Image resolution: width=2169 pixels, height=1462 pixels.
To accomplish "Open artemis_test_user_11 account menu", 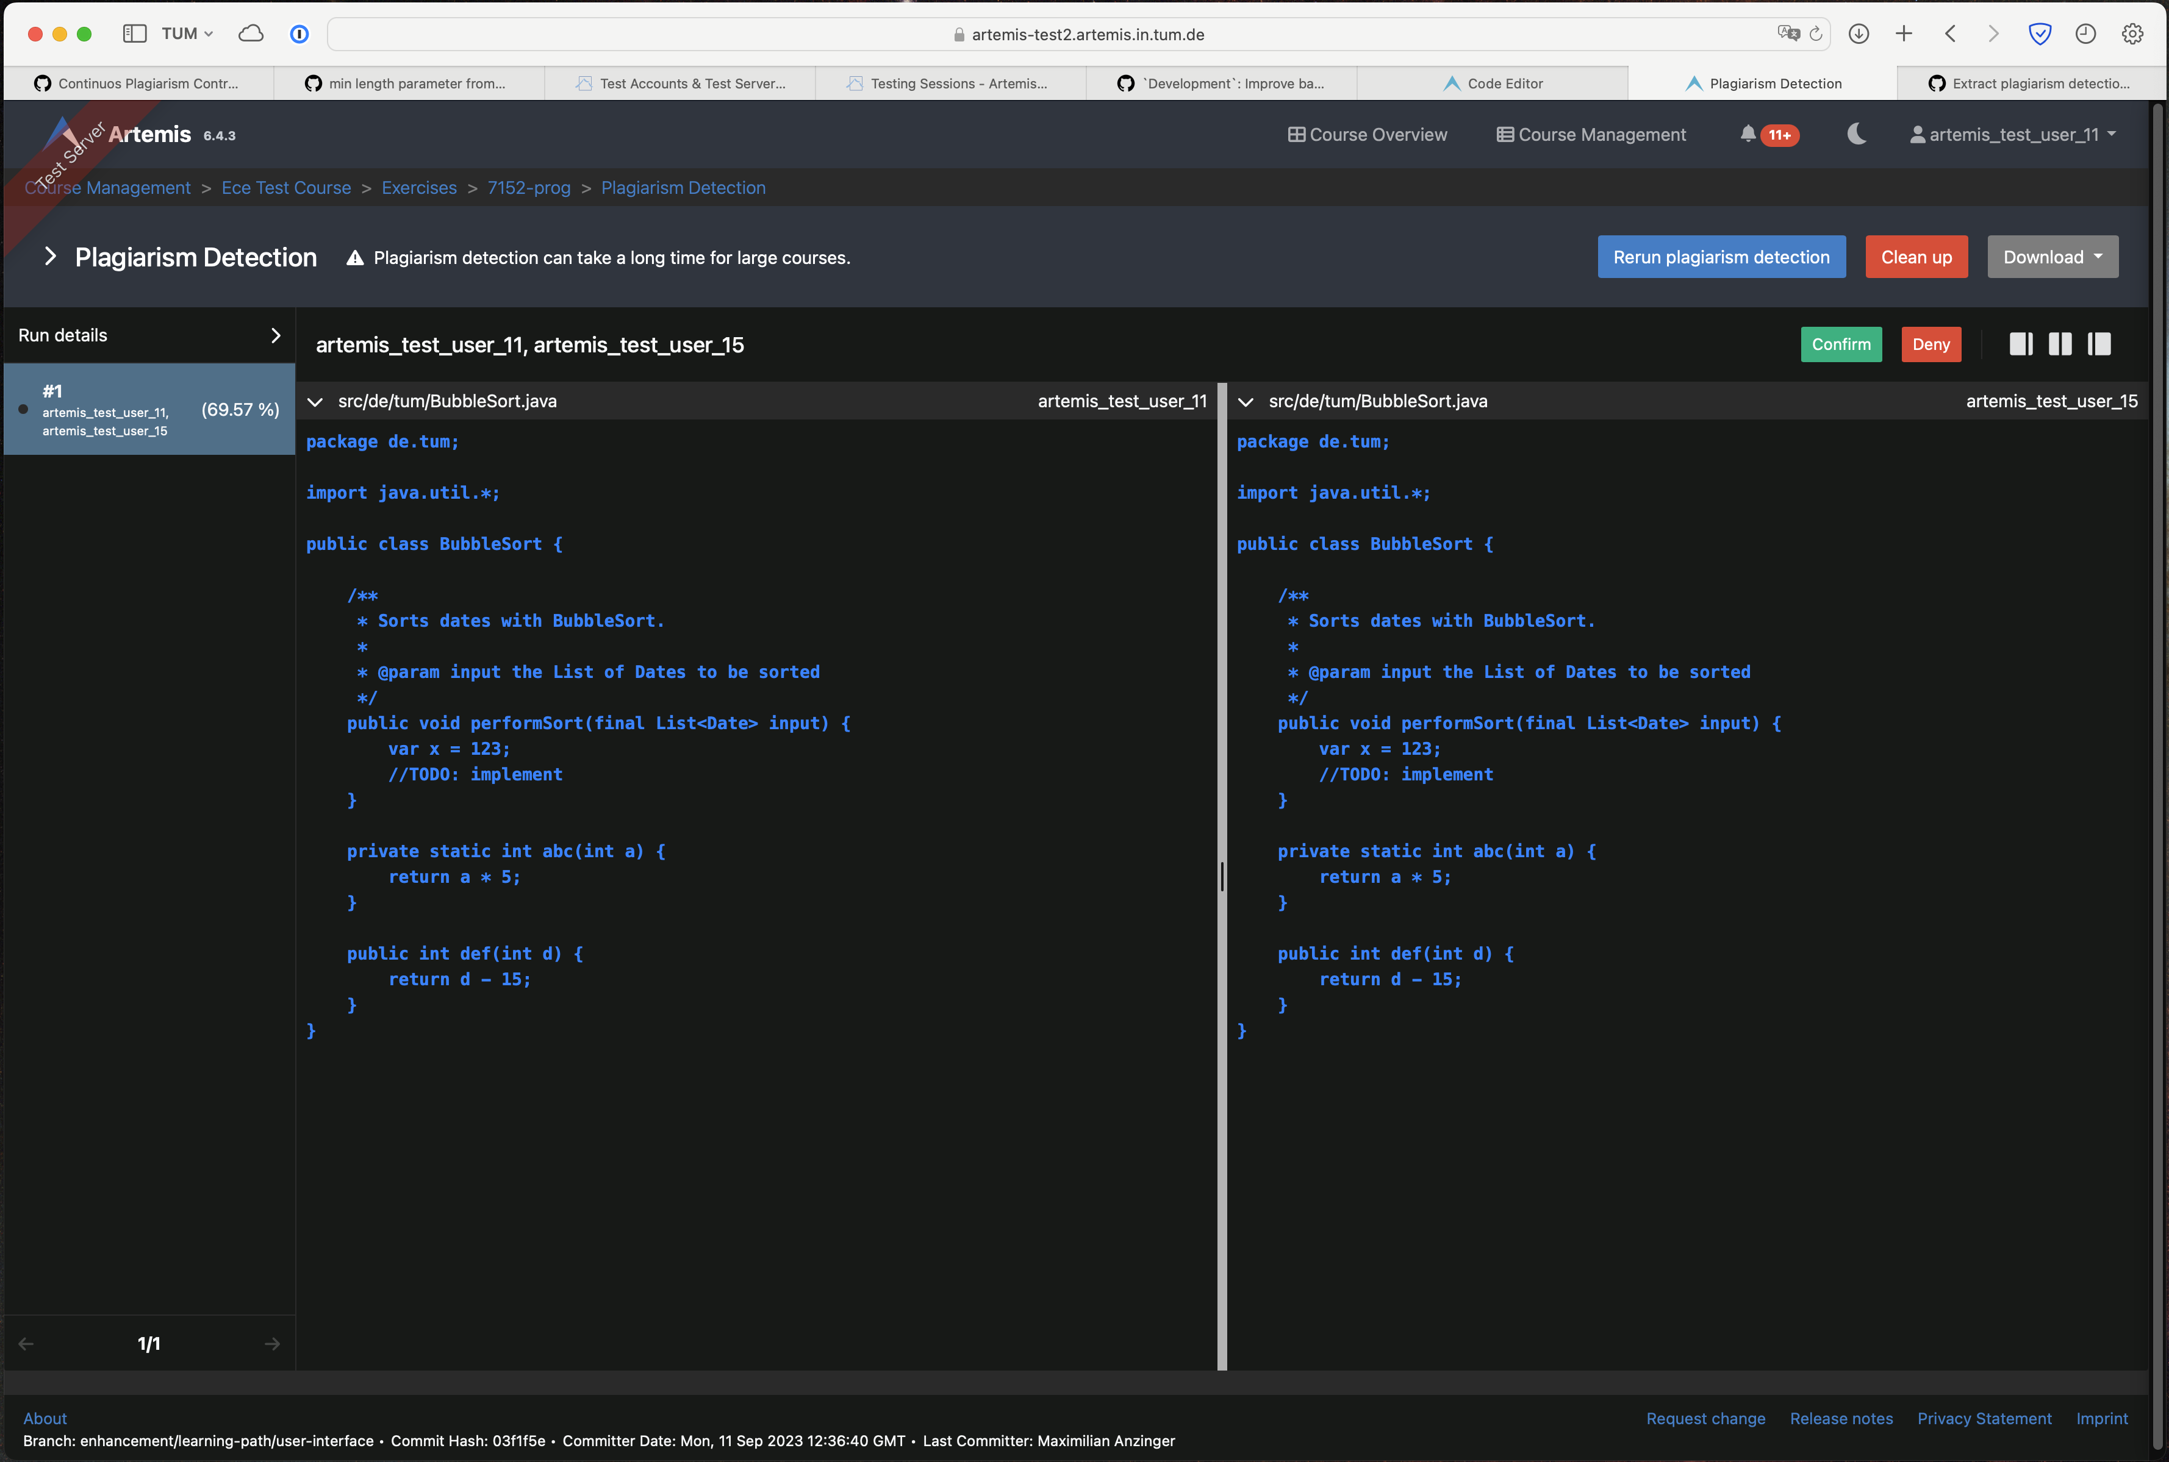I will pos(2013,134).
